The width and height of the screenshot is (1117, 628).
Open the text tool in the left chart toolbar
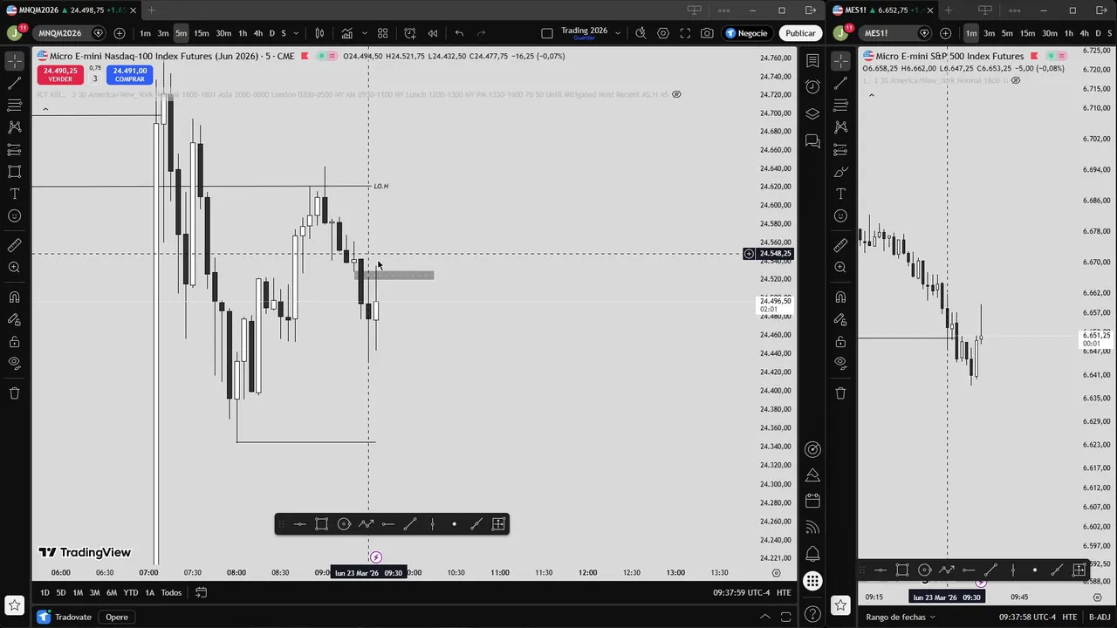point(14,194)
